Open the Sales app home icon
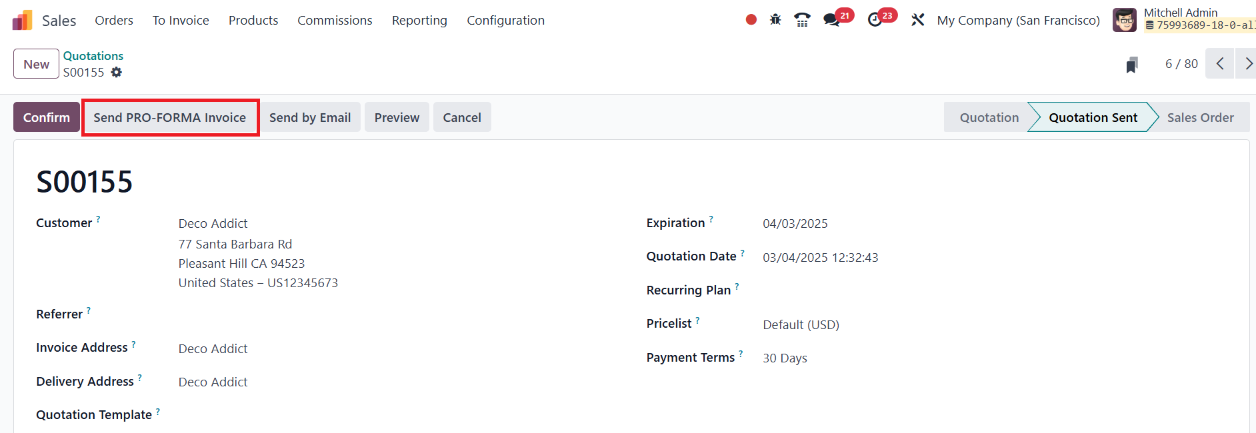This screenshot has width=1256, height=433. 22,21
